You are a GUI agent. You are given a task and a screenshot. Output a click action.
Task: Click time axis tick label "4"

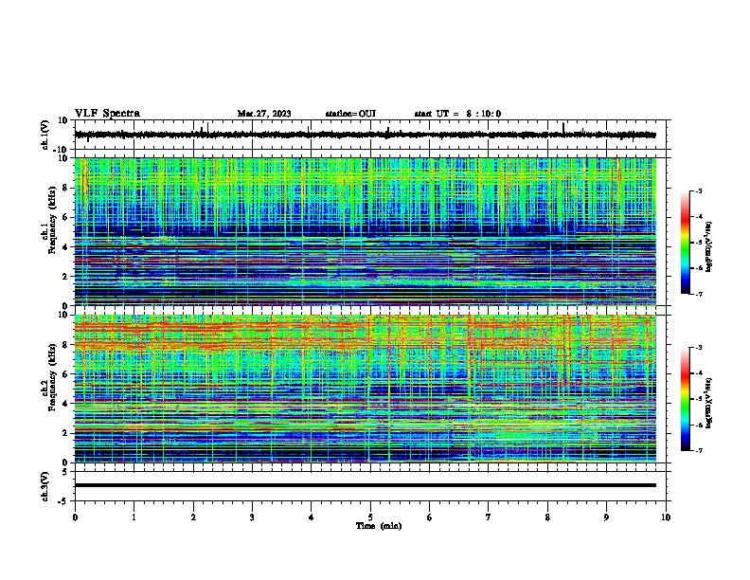point(312,517)
